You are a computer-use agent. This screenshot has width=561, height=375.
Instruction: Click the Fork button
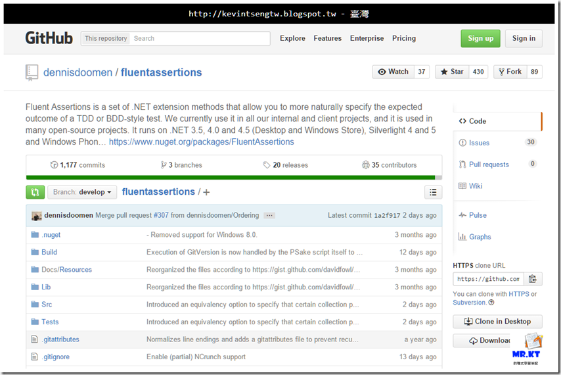(x=510, y=72)
